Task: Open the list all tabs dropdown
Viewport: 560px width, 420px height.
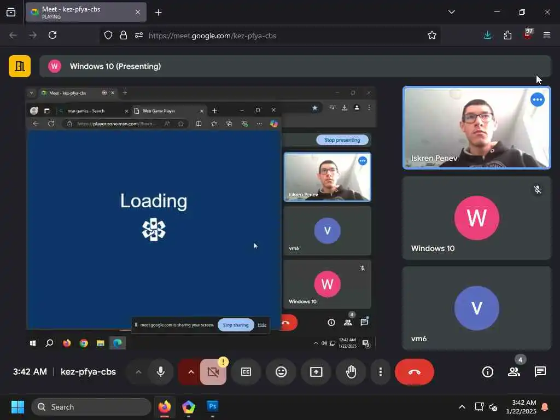Action: (x=451, y=12)
